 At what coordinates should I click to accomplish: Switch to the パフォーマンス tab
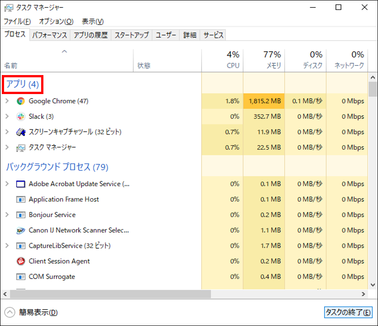click(x=50, y=35)
